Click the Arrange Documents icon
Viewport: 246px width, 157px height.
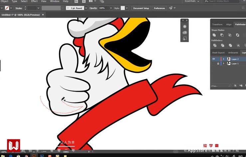(x=91, y=1)
